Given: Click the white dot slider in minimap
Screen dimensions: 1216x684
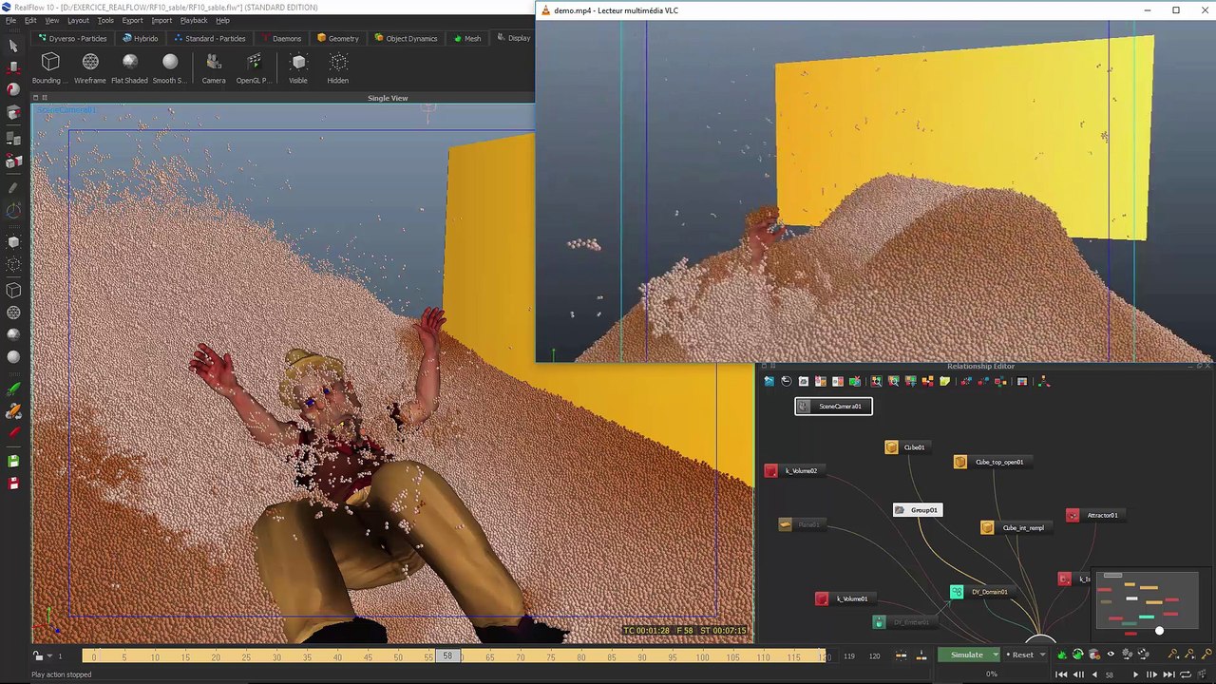Looking at the screenshot, I should click(1159, 631).
